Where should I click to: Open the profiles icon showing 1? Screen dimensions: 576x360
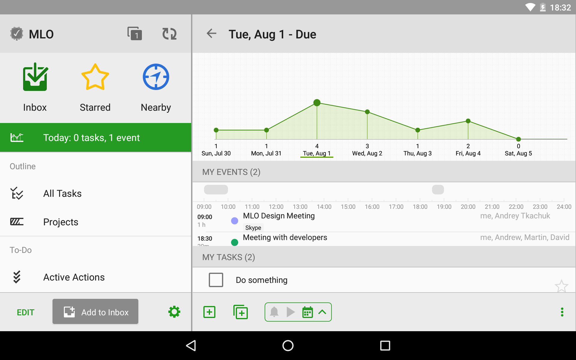(x=134, y=34)
